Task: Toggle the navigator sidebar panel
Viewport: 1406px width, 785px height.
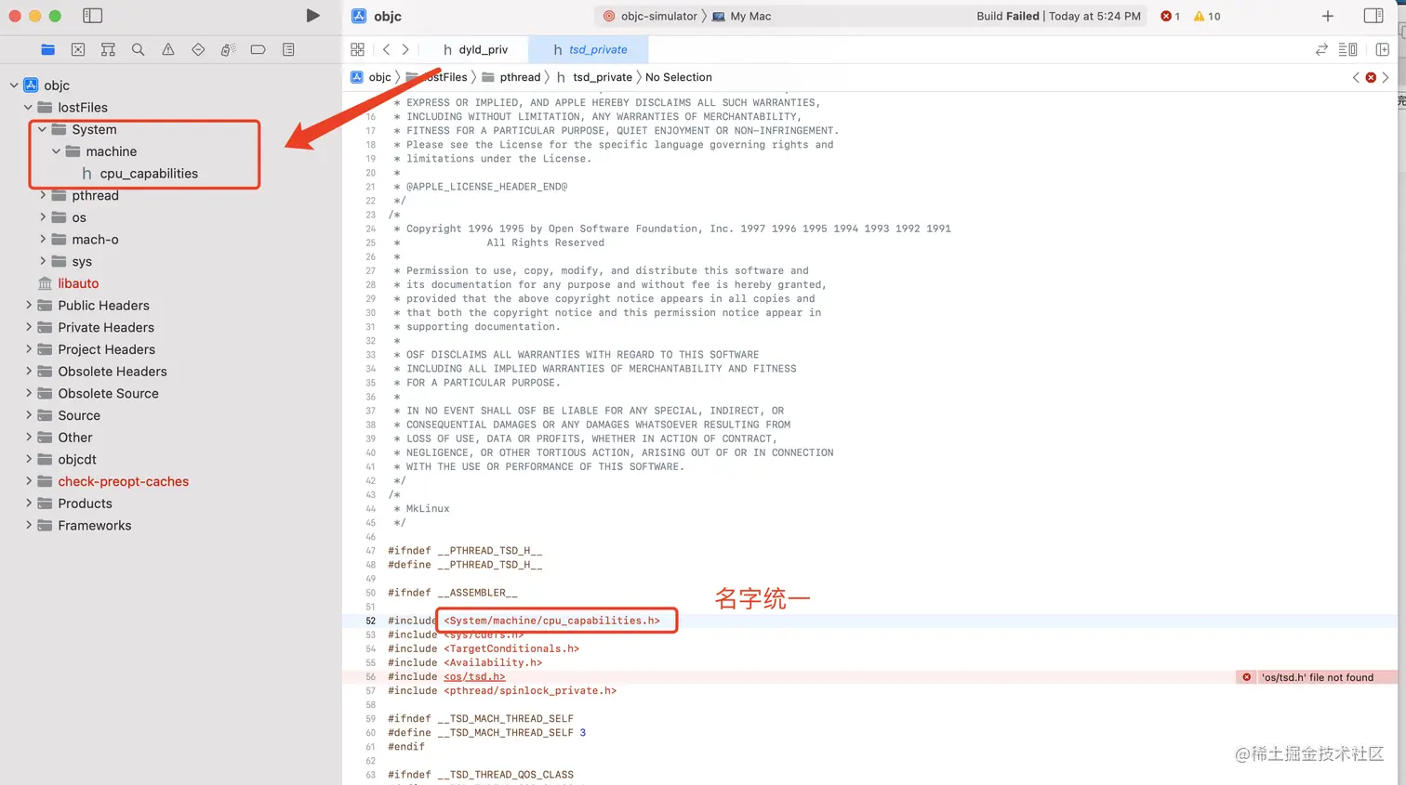Action: click(92, 16)
